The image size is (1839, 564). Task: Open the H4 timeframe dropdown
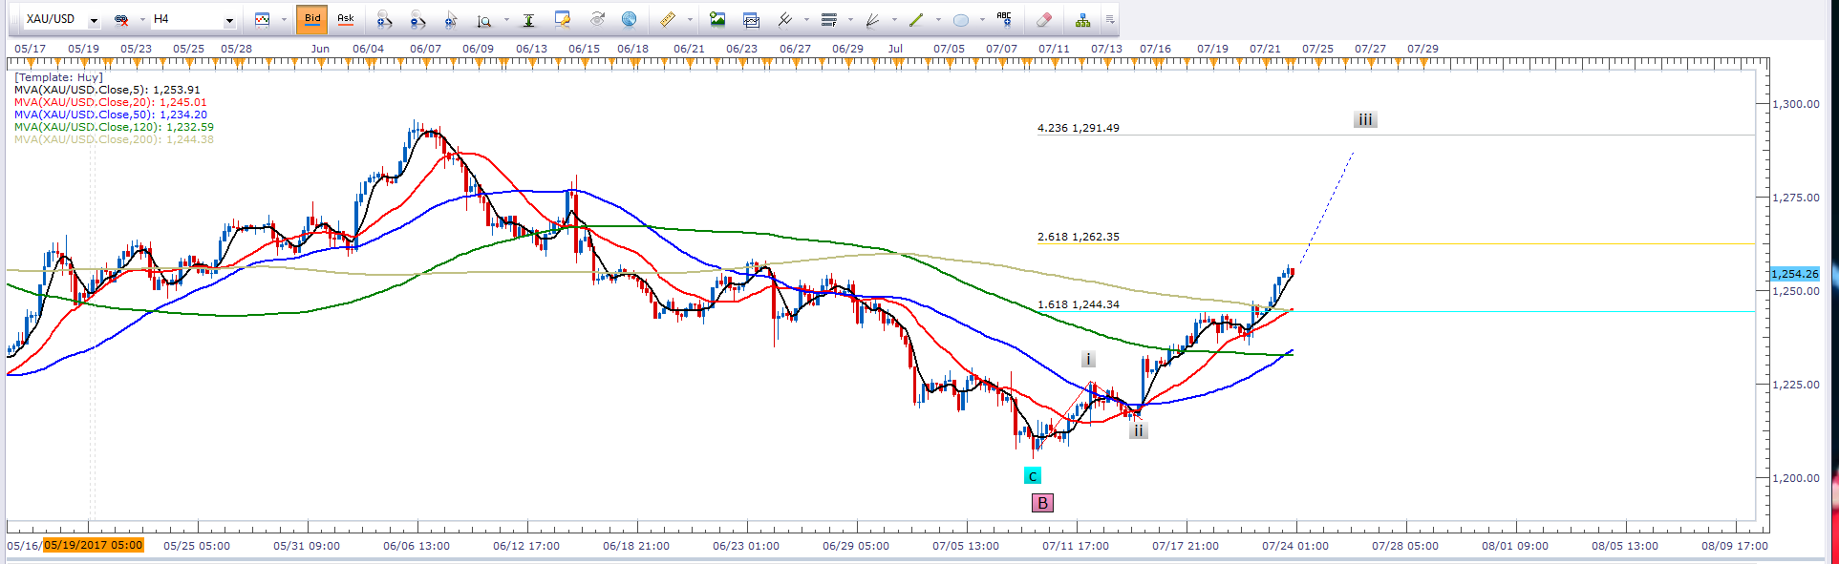tap(229, 20)
